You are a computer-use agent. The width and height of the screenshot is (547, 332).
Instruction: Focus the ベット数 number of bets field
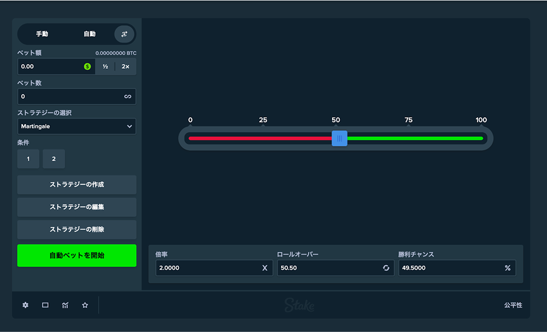coord(77,96)
